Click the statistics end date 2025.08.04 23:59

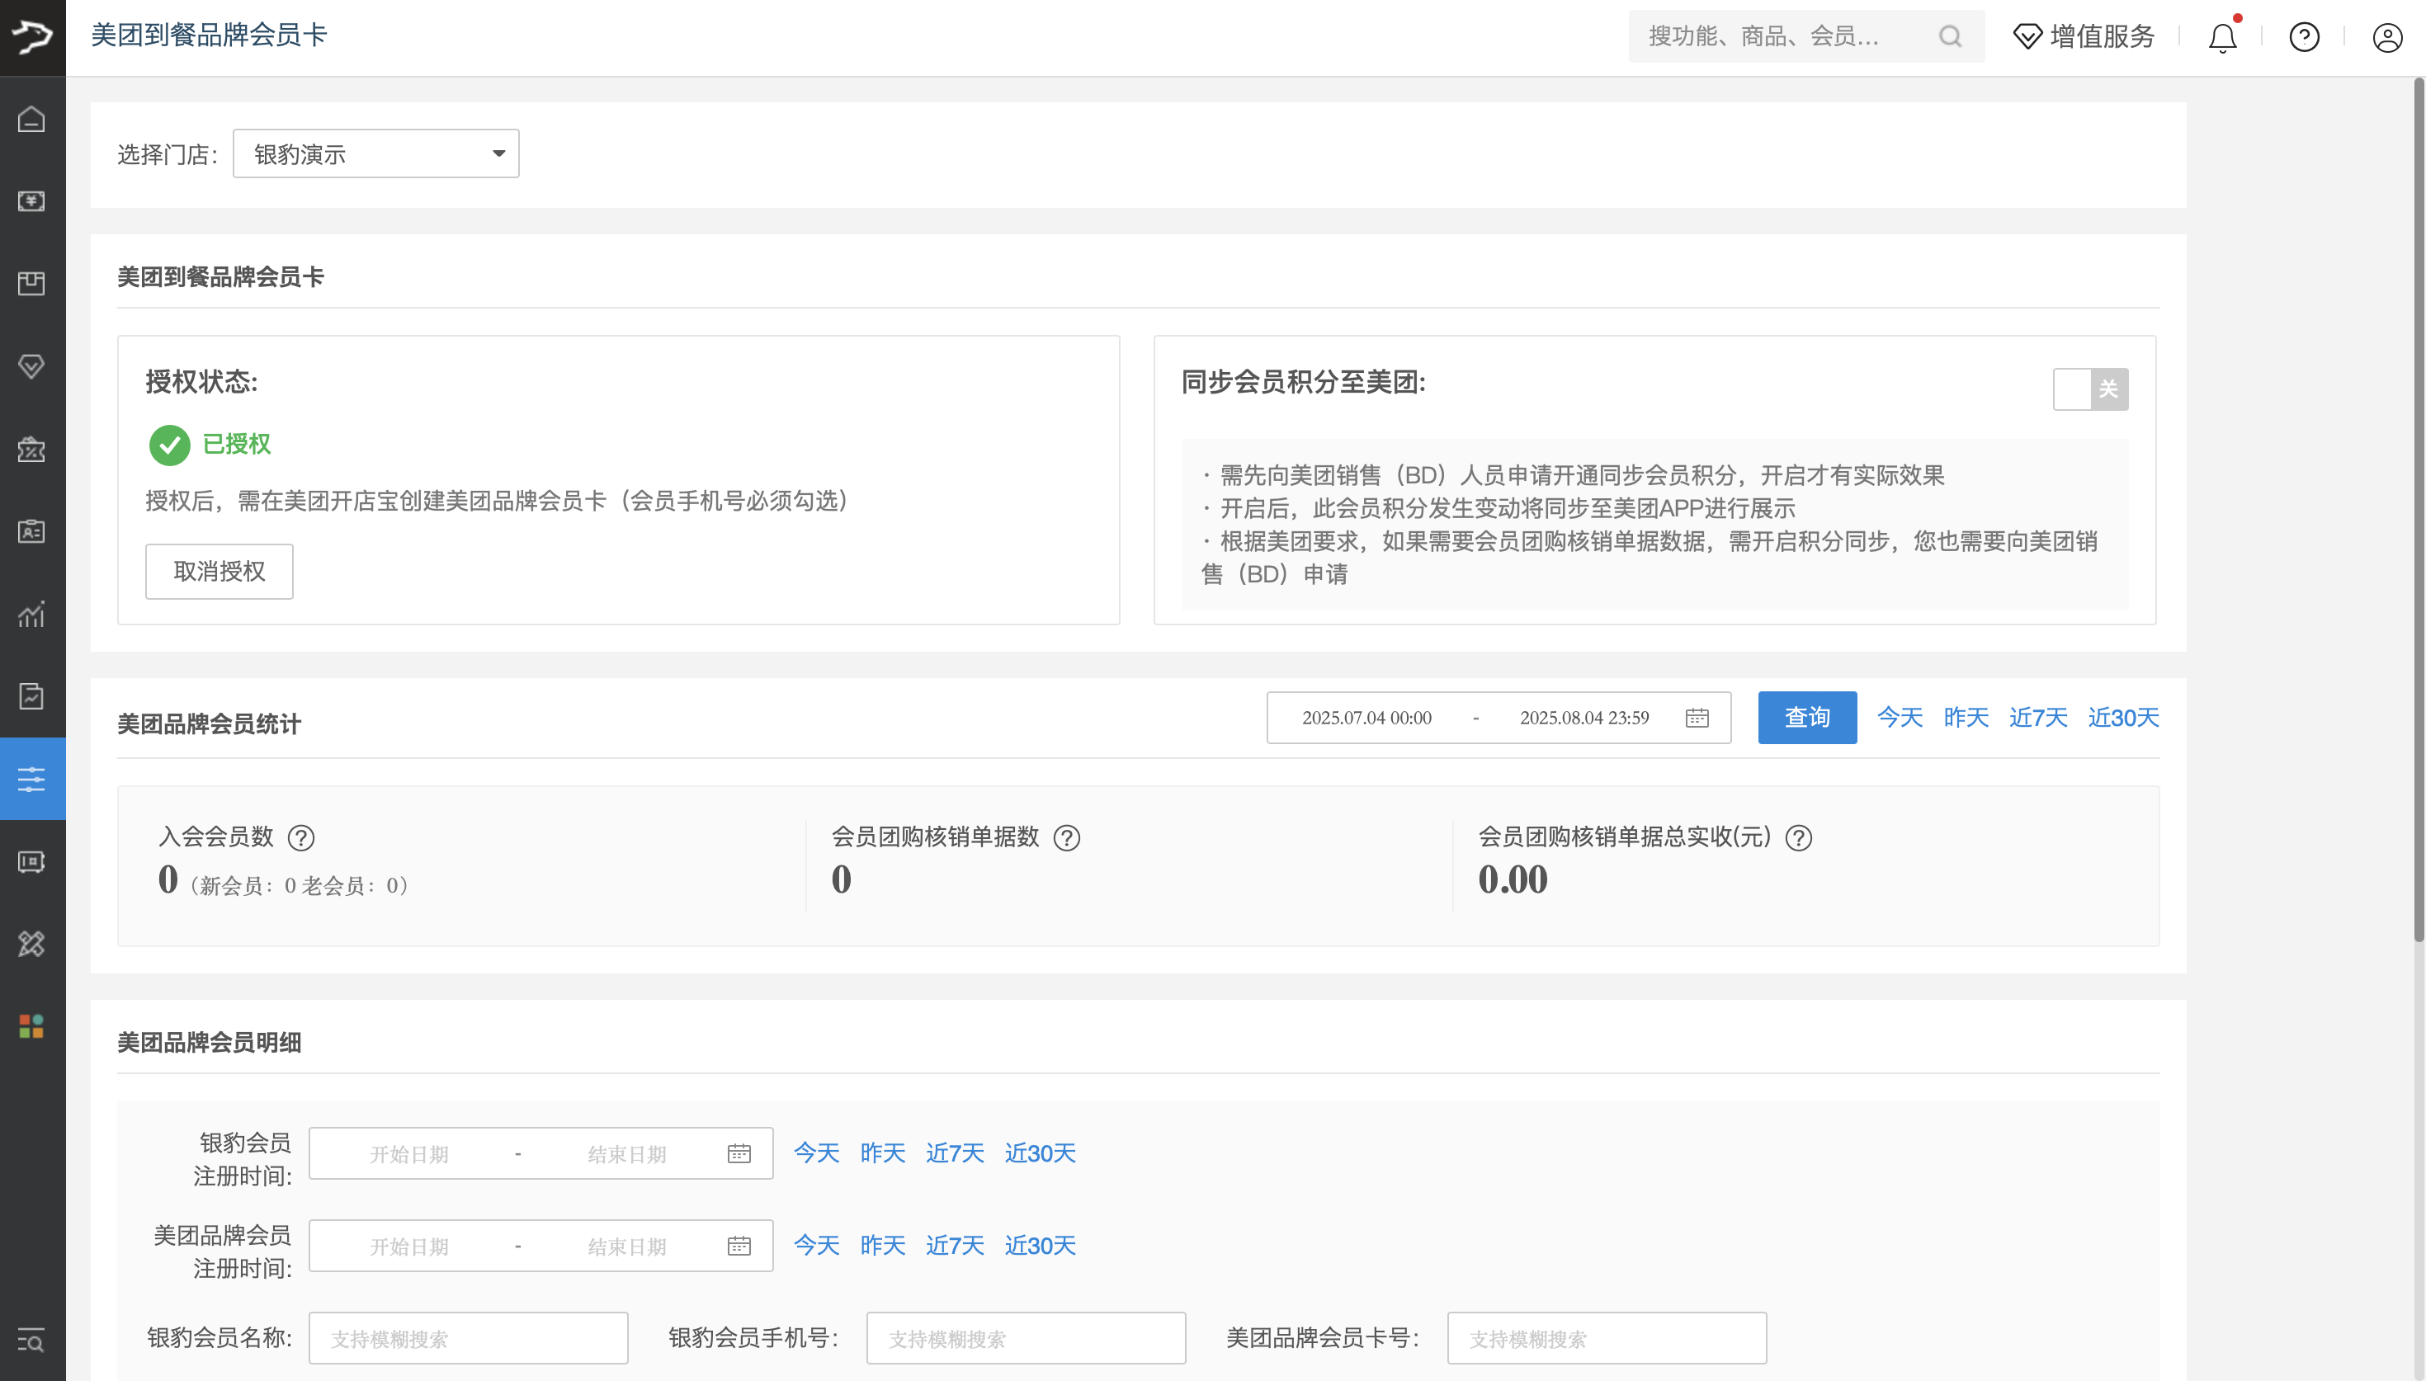tap(1584, 718)
